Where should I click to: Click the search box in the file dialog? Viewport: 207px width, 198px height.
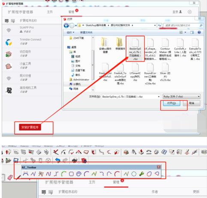(x=183, y=25)
